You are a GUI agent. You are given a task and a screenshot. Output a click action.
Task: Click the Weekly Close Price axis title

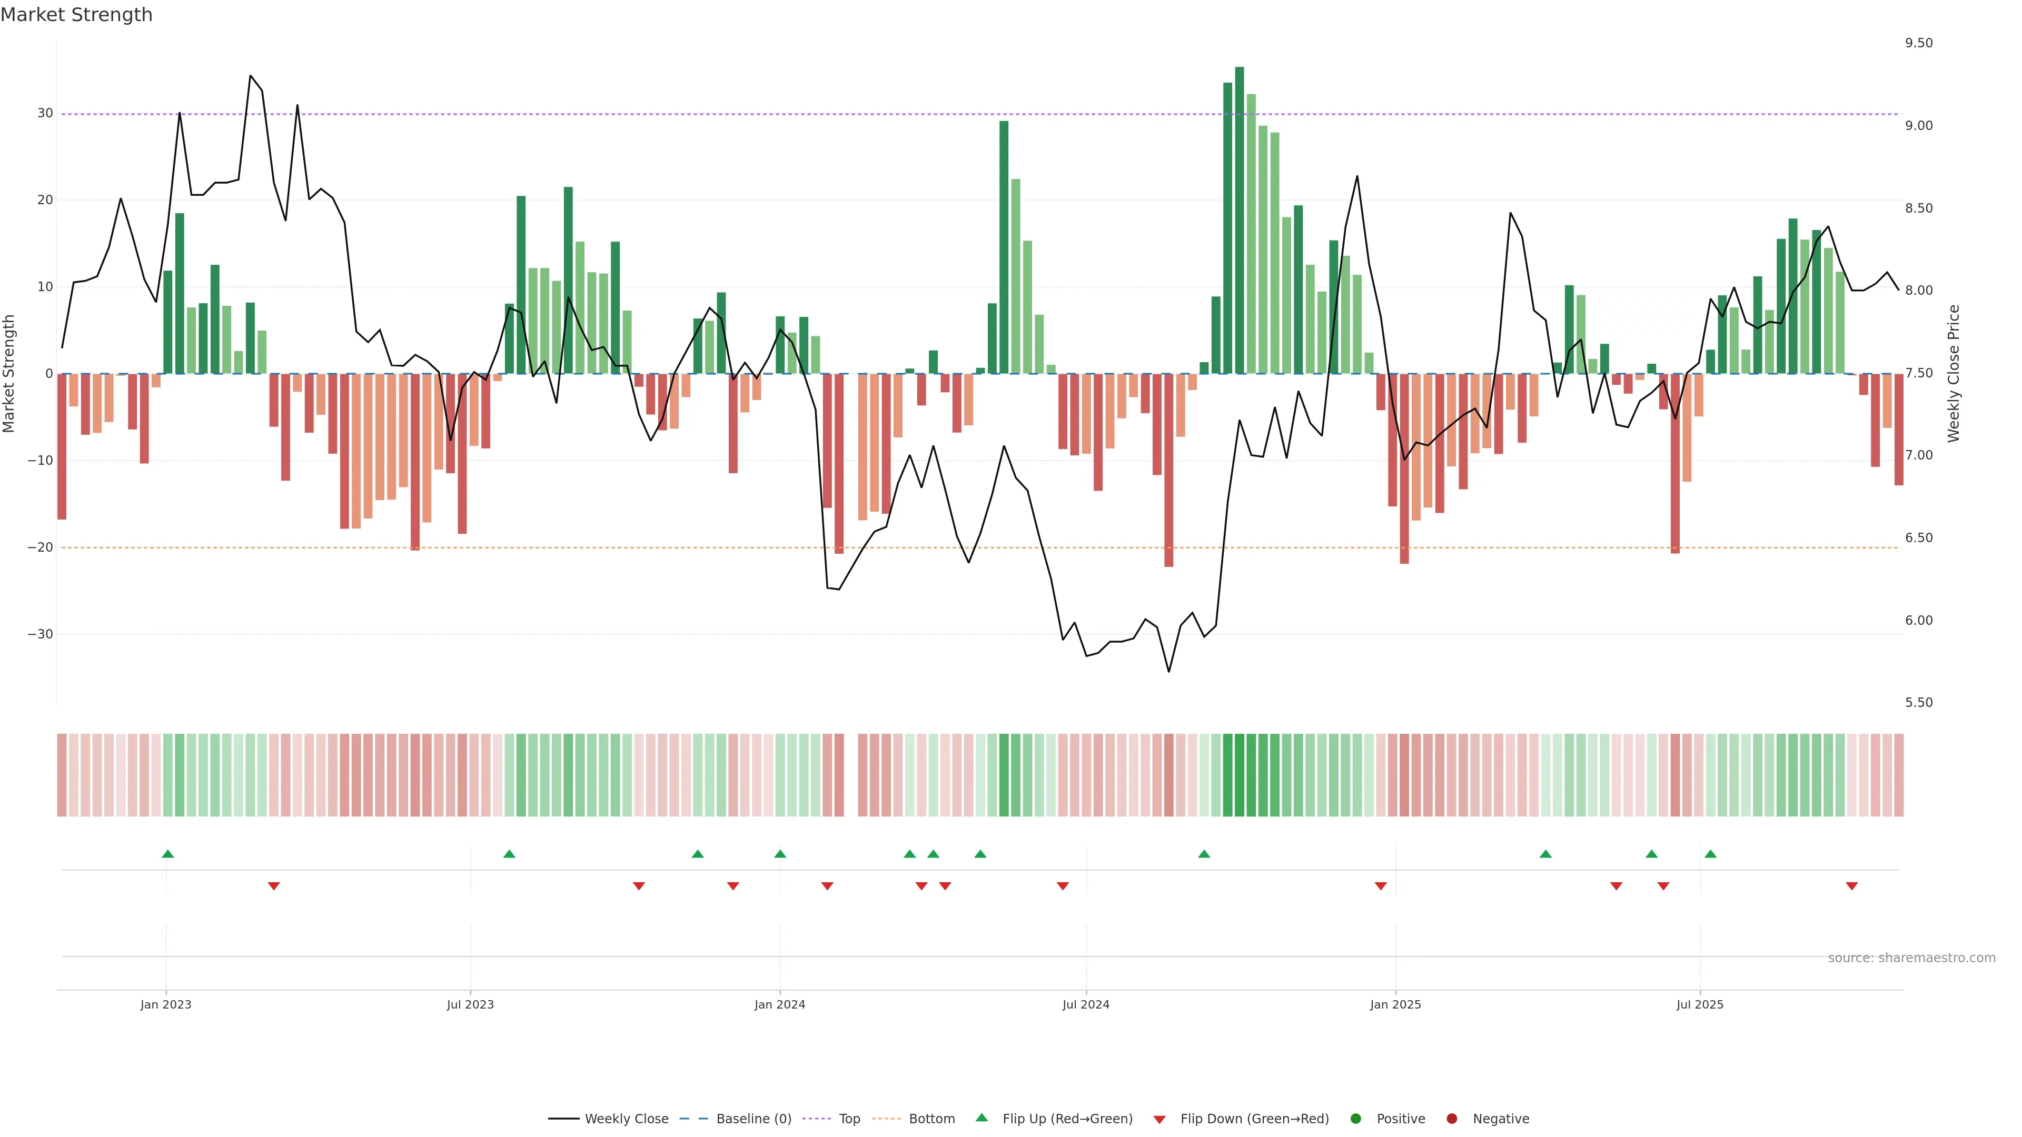(x=1954, y=374)
